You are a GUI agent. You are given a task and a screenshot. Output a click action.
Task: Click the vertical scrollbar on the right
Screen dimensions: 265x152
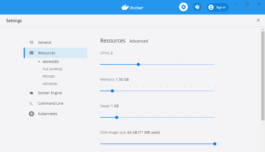(263, 76)
